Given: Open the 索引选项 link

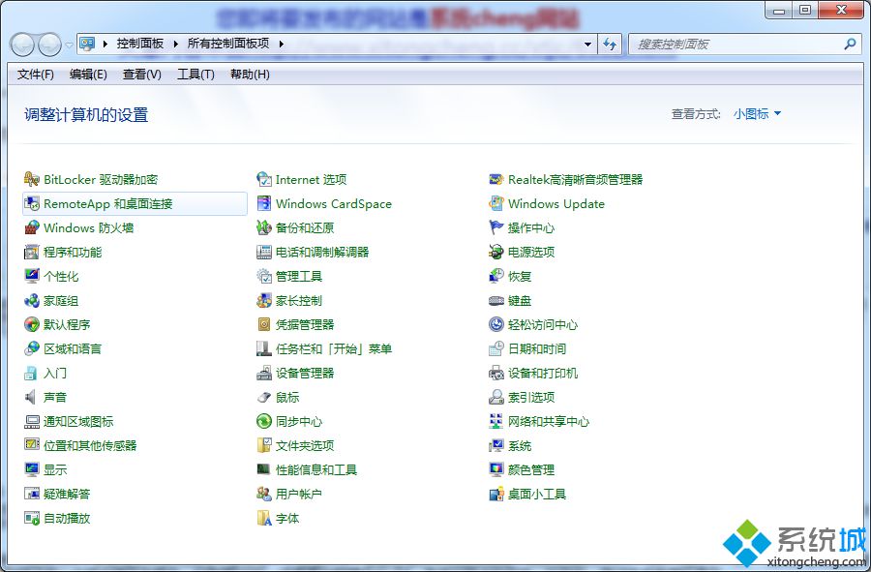Looking at the screenshot, I should 531,397.
